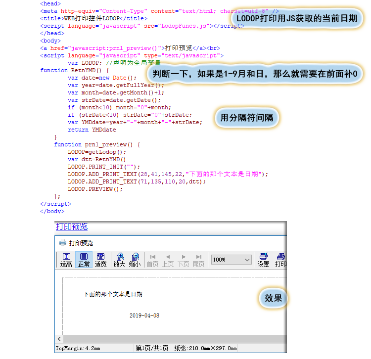Click the 2019-04-08 date text in preview
Image resolution: width=371 pixels, height=359 pixels.
point(144,315)
